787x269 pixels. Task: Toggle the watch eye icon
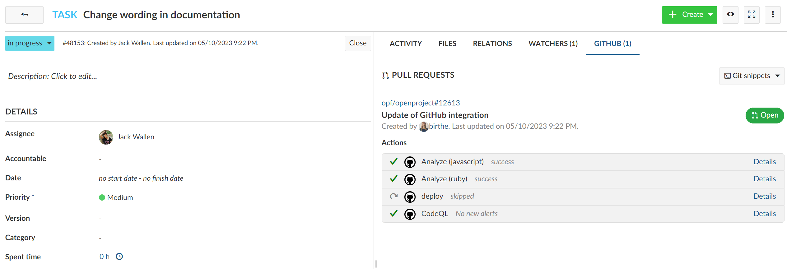coord(730,15)
